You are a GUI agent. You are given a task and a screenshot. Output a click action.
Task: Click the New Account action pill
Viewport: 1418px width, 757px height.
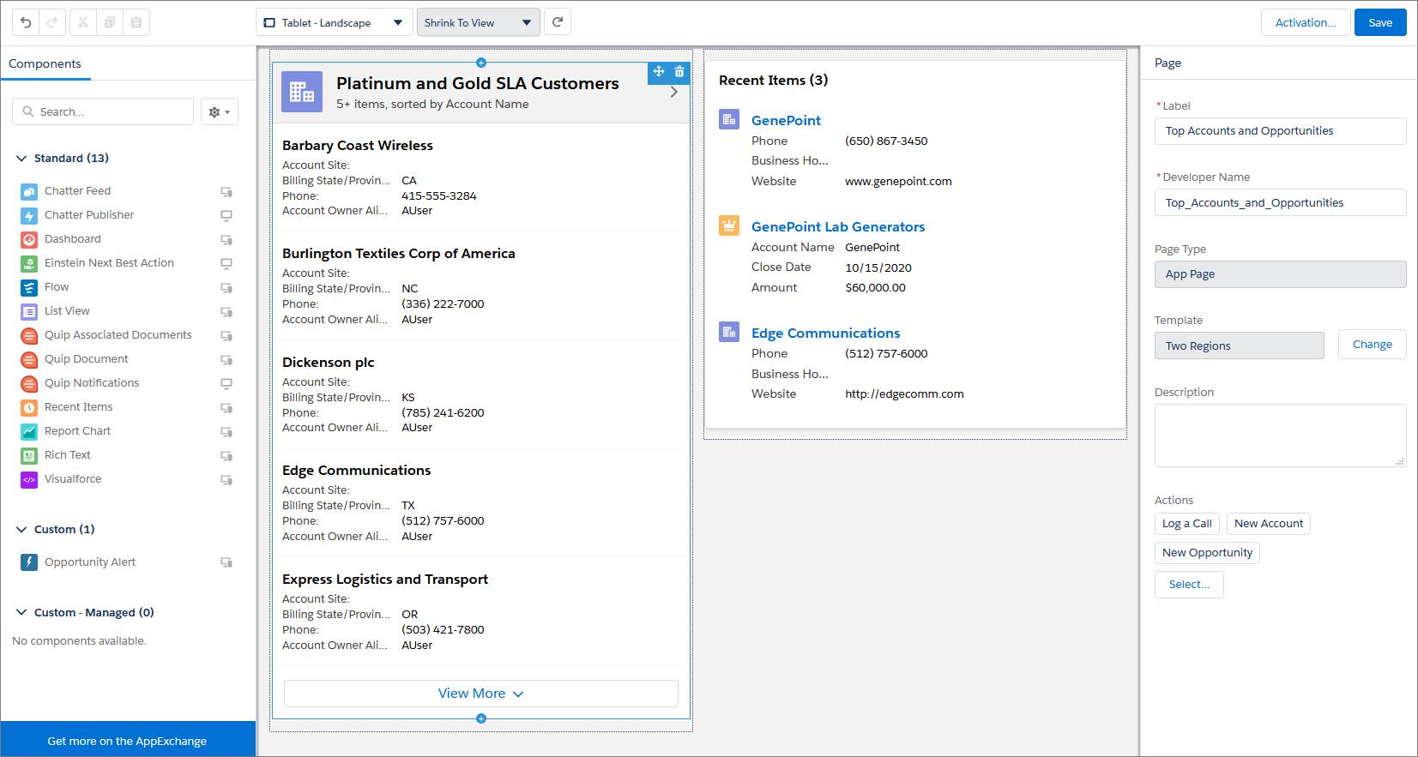(x=1269, y=524)
